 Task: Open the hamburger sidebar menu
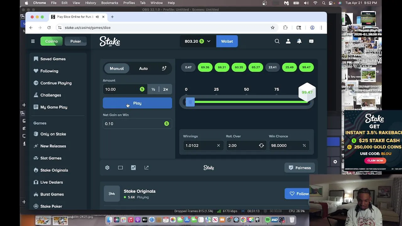pyautogui.click(x=33, y=41)
